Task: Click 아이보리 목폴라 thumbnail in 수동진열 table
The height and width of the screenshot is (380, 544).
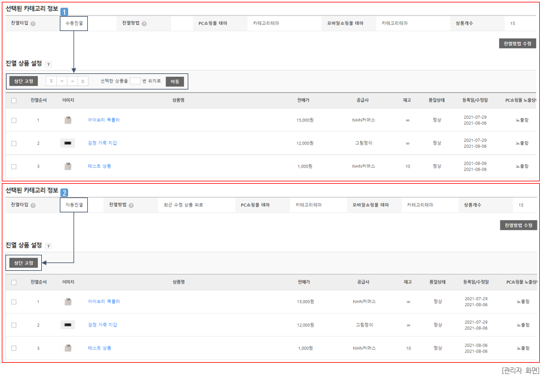Action: click(x=68, y=120)
